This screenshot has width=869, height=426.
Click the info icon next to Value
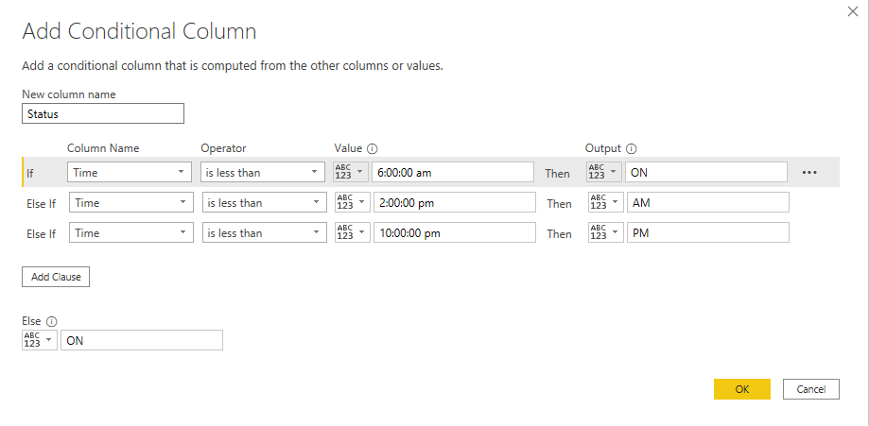(373, 148)
